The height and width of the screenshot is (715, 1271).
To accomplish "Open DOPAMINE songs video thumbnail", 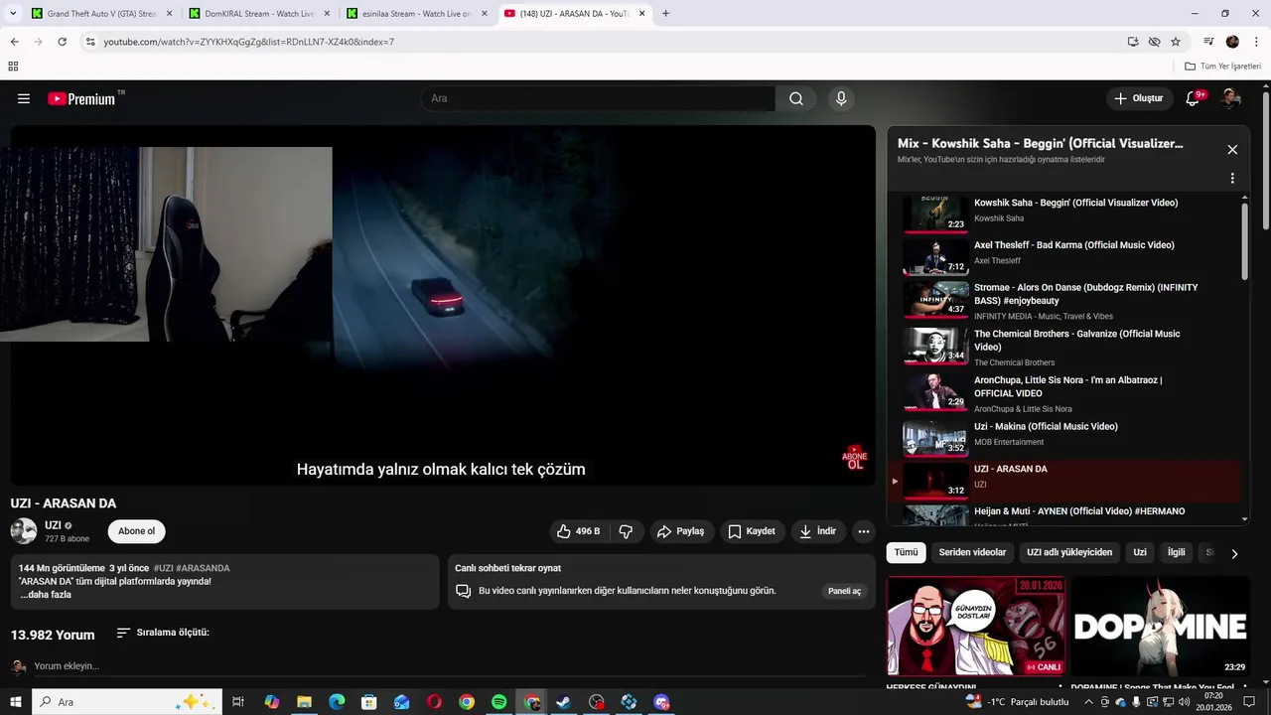I will (x=1160, y=626).
